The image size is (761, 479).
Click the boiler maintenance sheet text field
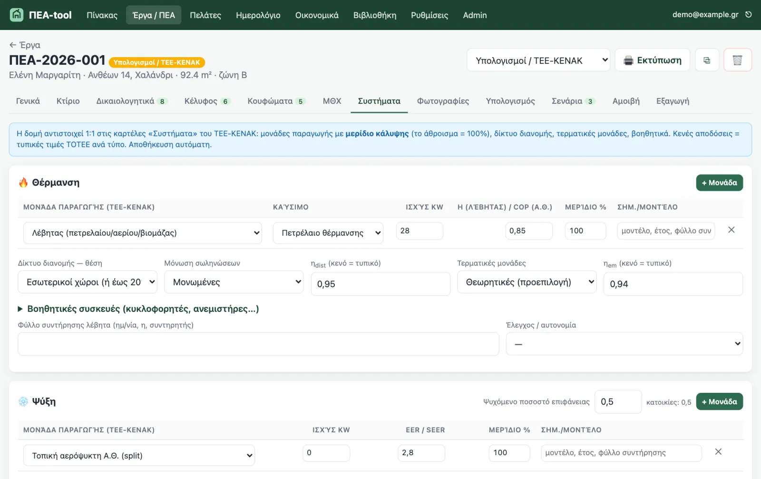[x=258, y=344]
